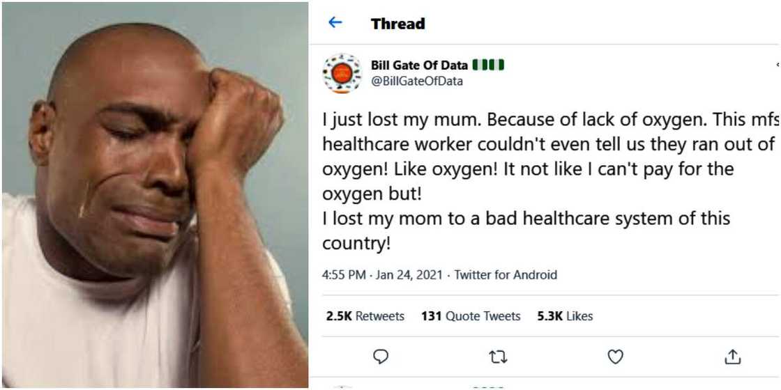Viewport: 781px width, 390px height.
Task: Open the photo of the crying man
Action: (x=155, y=195)
